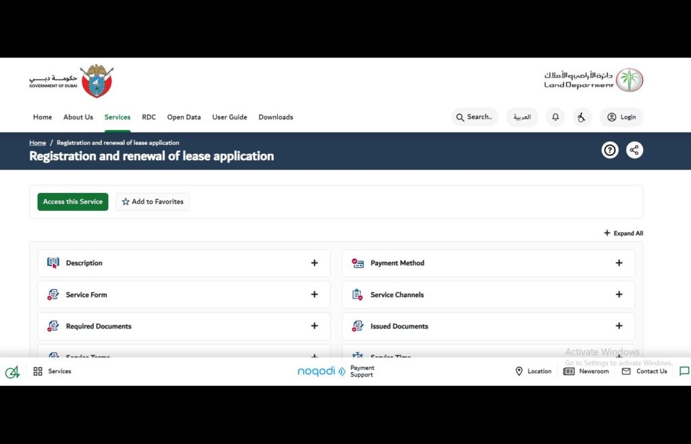Open the help question mark icon
691x444 pixels.
[609, 150]
